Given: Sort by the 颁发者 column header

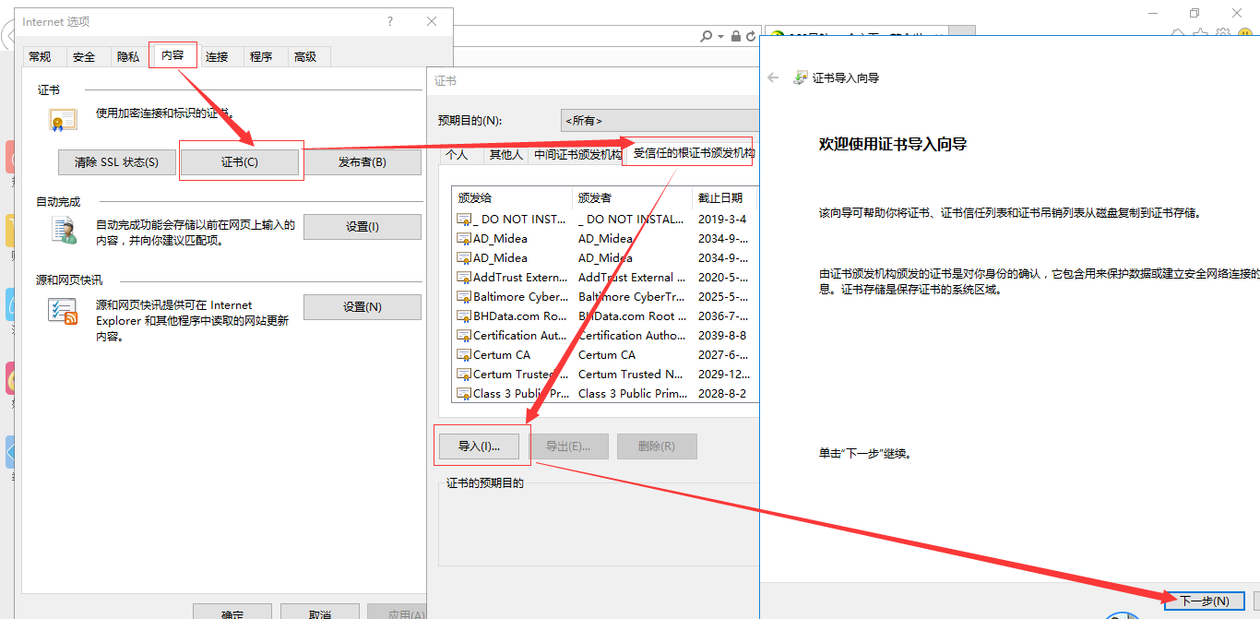Looking at the screenshot, I should click(633, 198).
